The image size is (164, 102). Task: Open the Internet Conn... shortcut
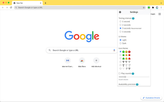[x=68, y=62]
